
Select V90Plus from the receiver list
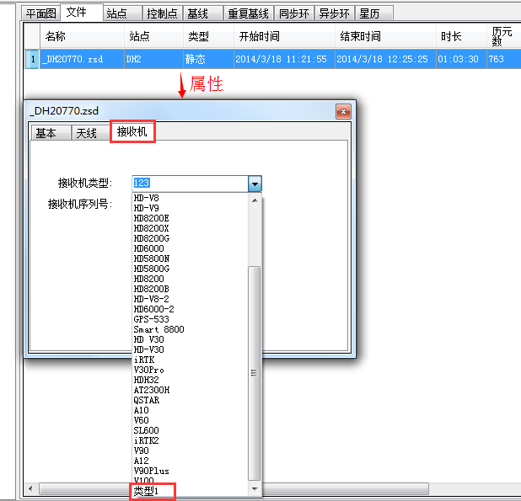tap(190, 472)
